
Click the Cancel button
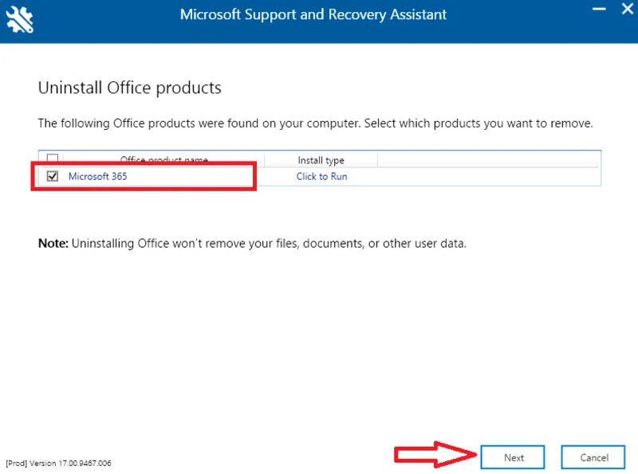(x=593, y=457)
